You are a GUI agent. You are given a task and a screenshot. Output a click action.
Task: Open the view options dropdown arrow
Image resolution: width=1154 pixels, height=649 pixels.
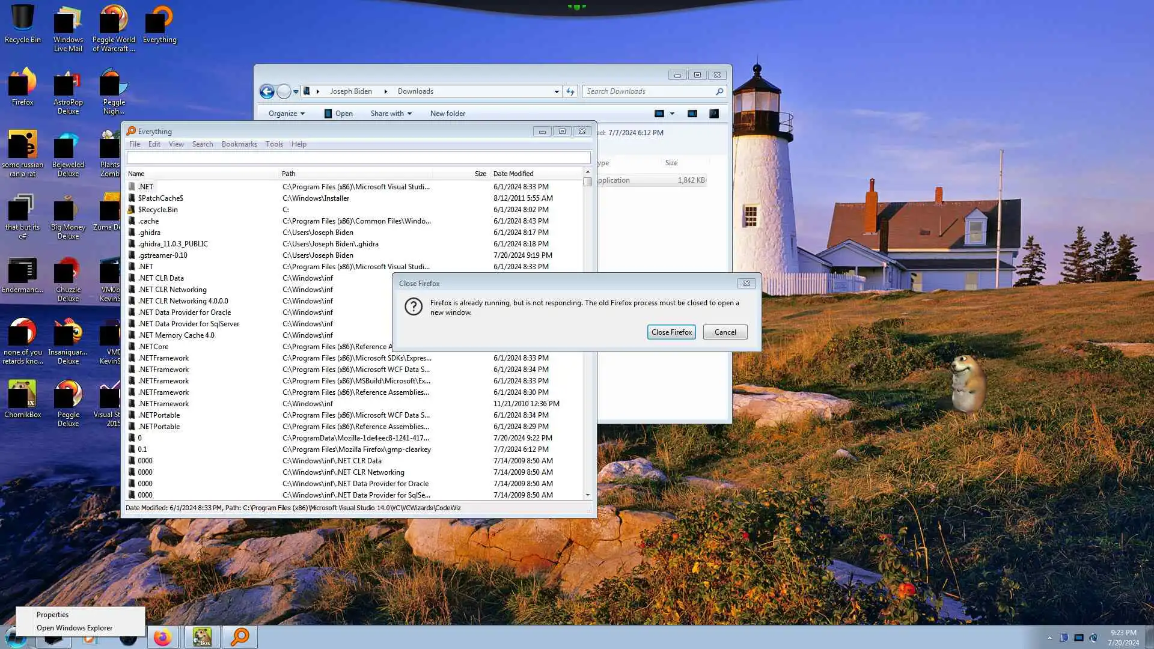672,114
